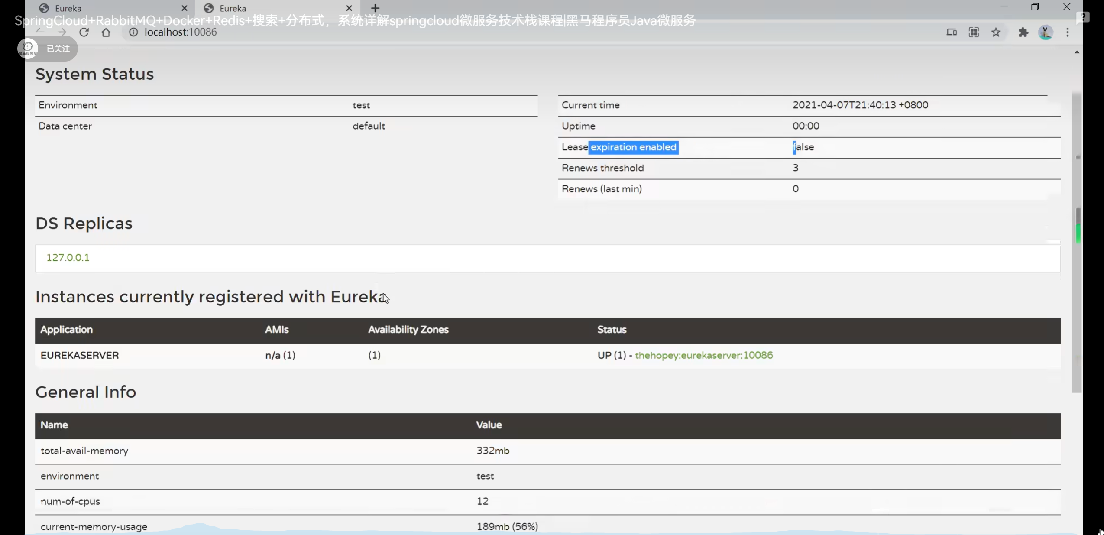The height and width of the screenshot is (535, 1104).
Task: Click the scrollbar up arrow
Action: 1077,52
